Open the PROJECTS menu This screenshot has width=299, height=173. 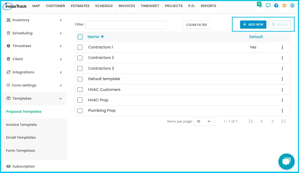[x=174, y=6]
